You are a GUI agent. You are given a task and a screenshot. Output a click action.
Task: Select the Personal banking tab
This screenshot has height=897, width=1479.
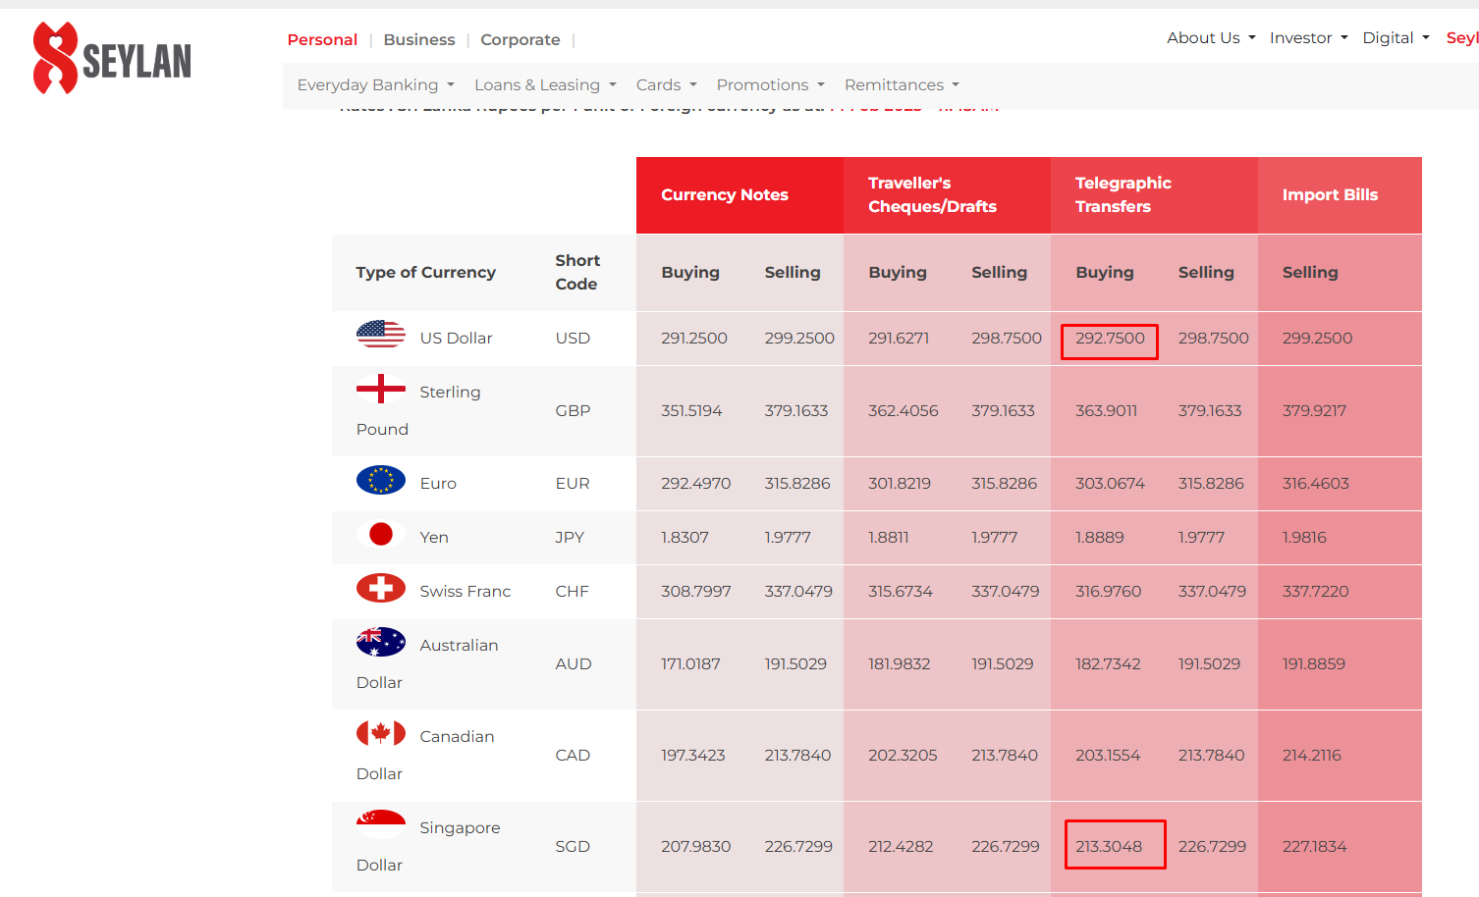[322, 40]
